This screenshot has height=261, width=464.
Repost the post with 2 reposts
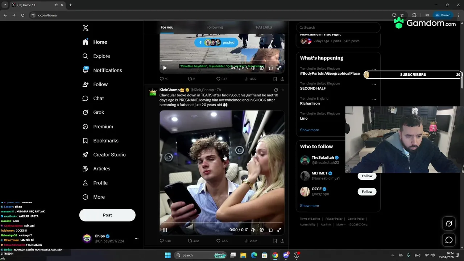pyautogui.click(x=191, y=79)
